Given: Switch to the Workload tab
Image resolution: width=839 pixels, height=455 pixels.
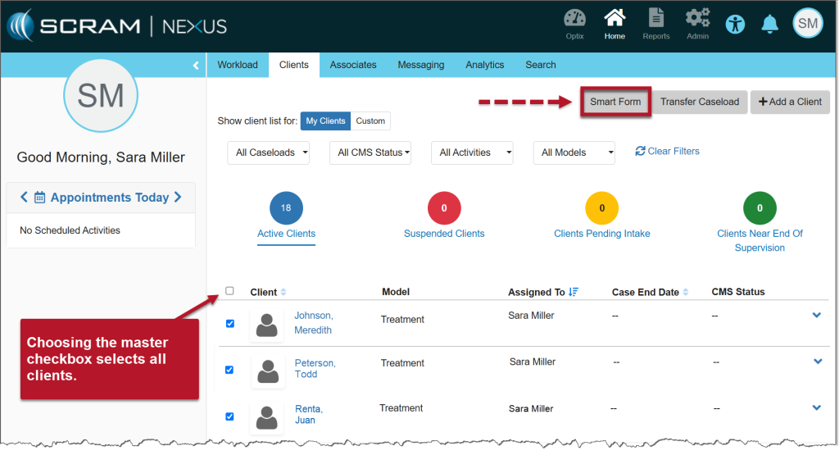Looking at the screenshot, I should 238,65.
